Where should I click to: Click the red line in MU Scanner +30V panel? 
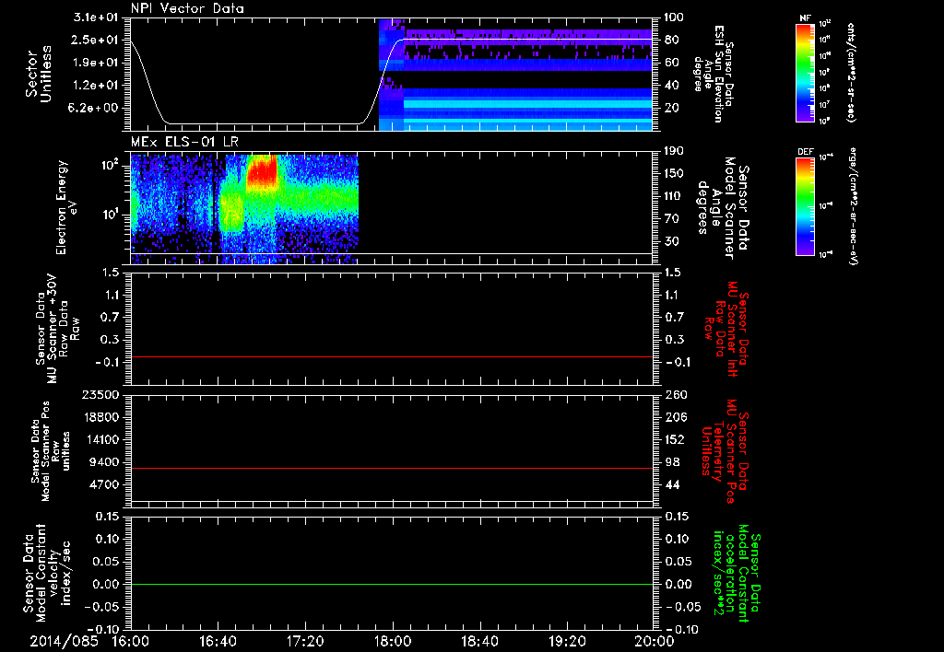pos(391,356)
